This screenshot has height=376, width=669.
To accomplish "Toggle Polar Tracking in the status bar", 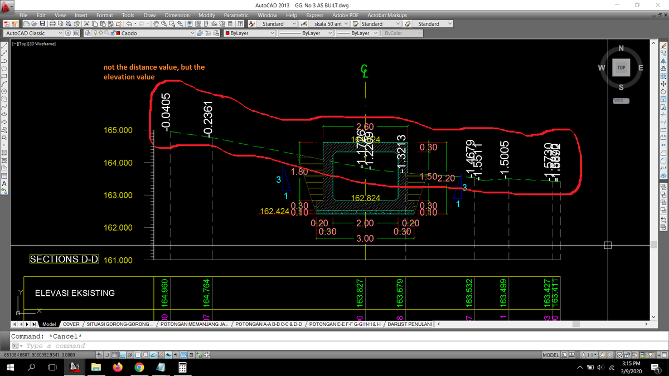I will pyautogui.click(x=130, y=355).
